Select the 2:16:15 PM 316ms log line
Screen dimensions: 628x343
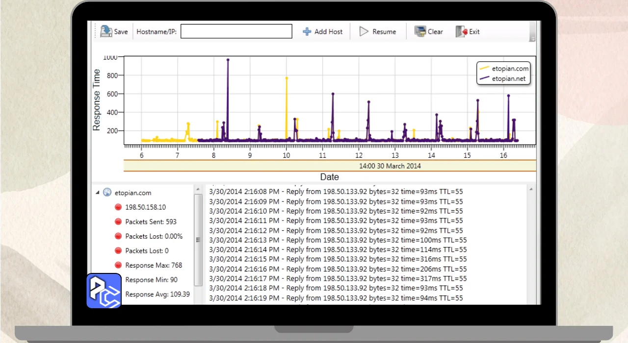click(x=338, y=259)
